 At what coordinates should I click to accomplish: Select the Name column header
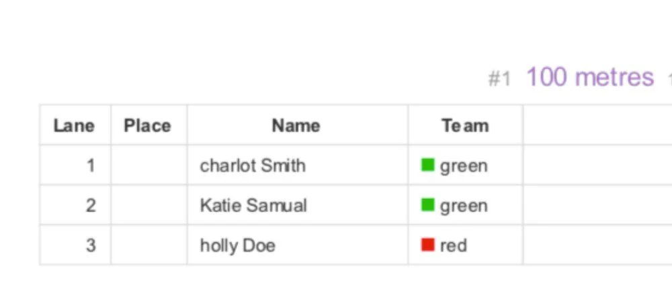point(298,125)
